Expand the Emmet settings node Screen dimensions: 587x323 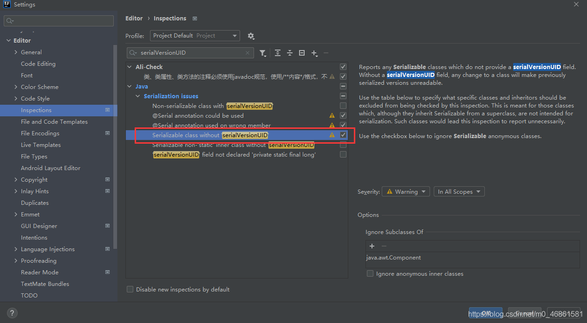[16, 215]
